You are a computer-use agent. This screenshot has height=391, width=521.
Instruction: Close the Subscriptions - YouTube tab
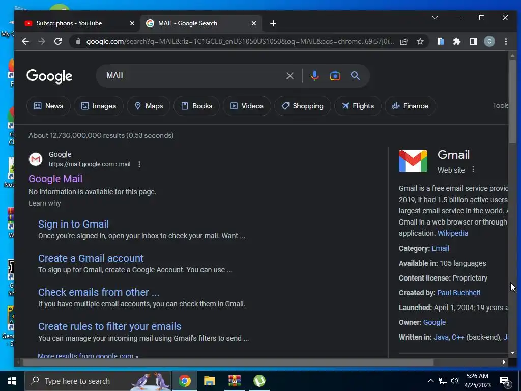click(132, 23)
